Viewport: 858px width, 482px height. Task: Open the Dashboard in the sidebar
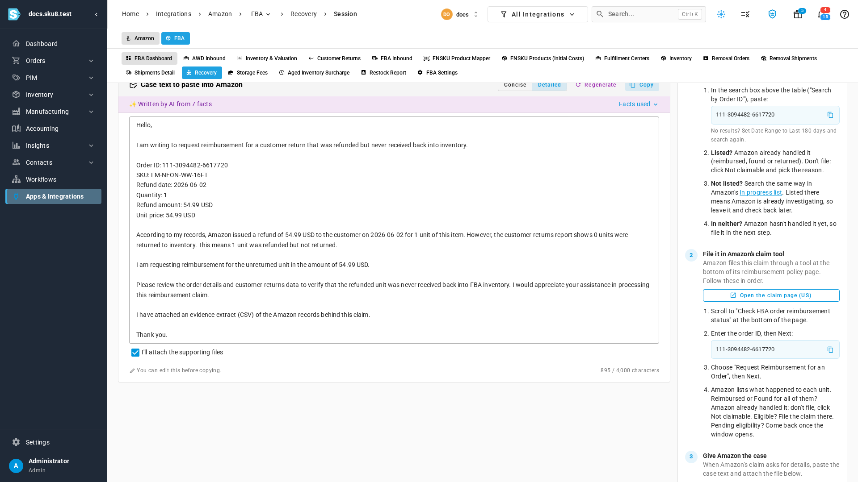(53, 44)
